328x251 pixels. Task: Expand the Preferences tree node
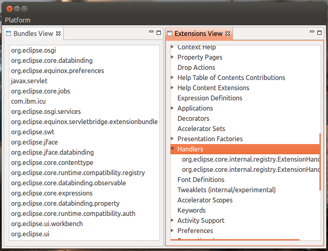[x=172, y=231]
